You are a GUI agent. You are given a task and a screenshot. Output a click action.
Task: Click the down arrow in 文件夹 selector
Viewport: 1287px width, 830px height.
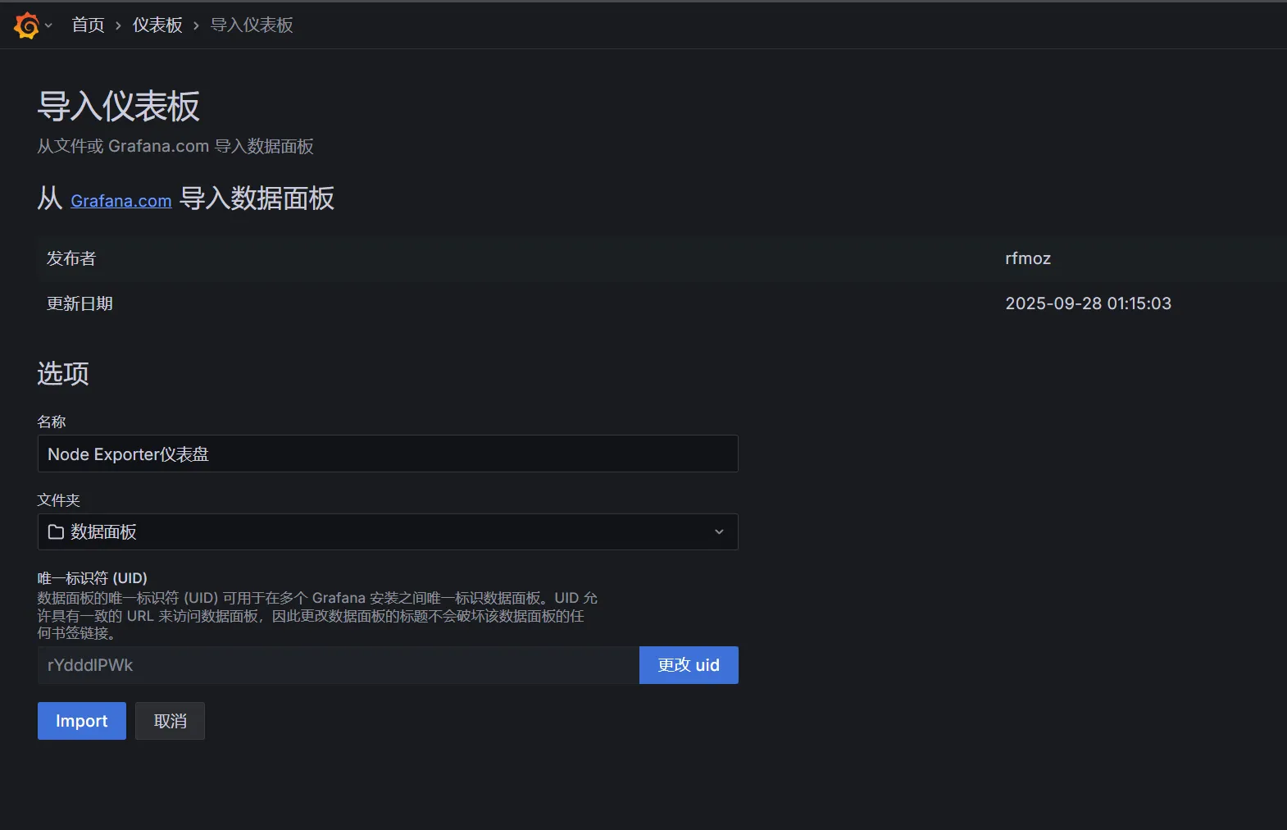coord(719,532)
